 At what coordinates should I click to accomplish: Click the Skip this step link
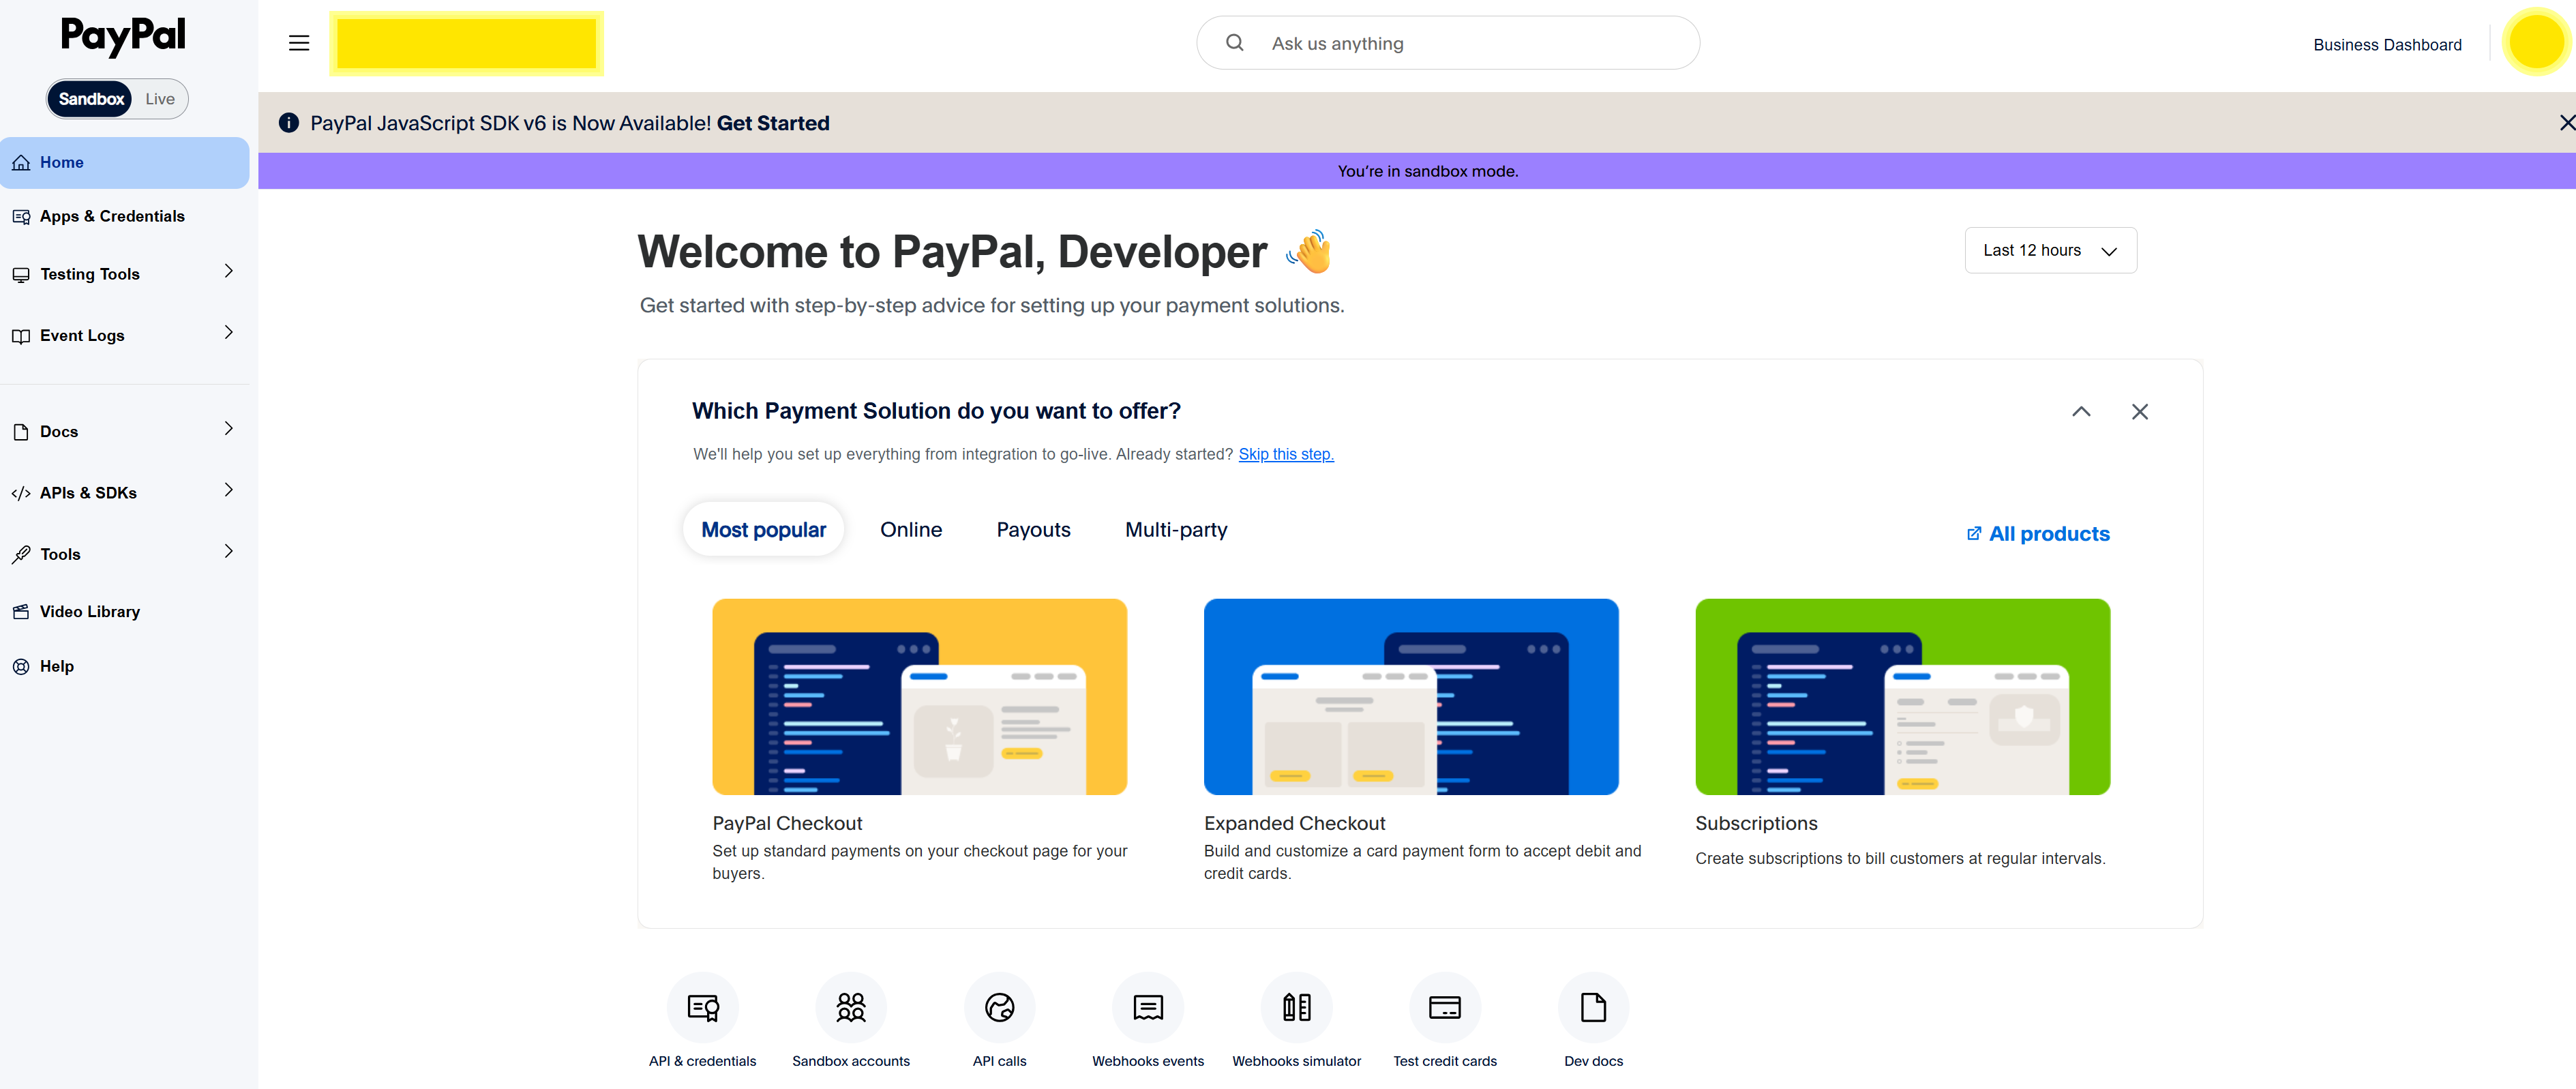coord(1285,455)
